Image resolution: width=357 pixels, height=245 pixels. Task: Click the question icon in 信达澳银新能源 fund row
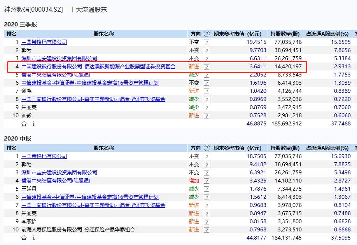[206, 67]
